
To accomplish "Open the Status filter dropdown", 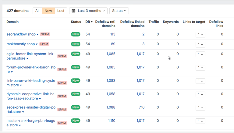I will [x=119, y=11].
